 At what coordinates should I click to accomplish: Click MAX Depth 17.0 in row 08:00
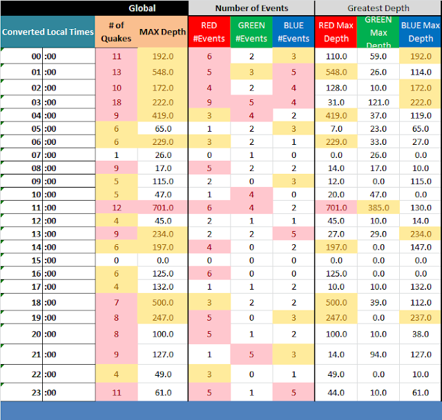(x=163, y=168)
